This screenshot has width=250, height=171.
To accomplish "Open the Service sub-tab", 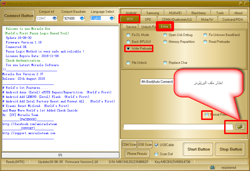I will tap(131, 27).
